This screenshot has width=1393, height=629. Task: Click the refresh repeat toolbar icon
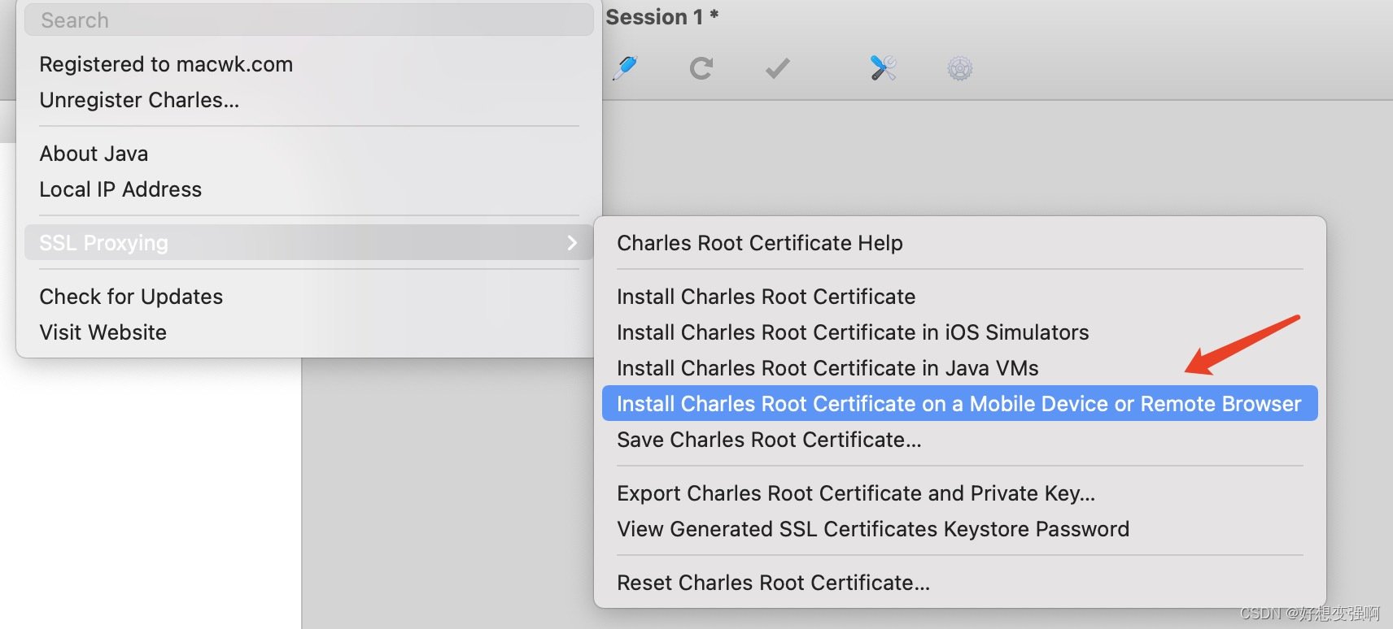[x=701, y=68]
